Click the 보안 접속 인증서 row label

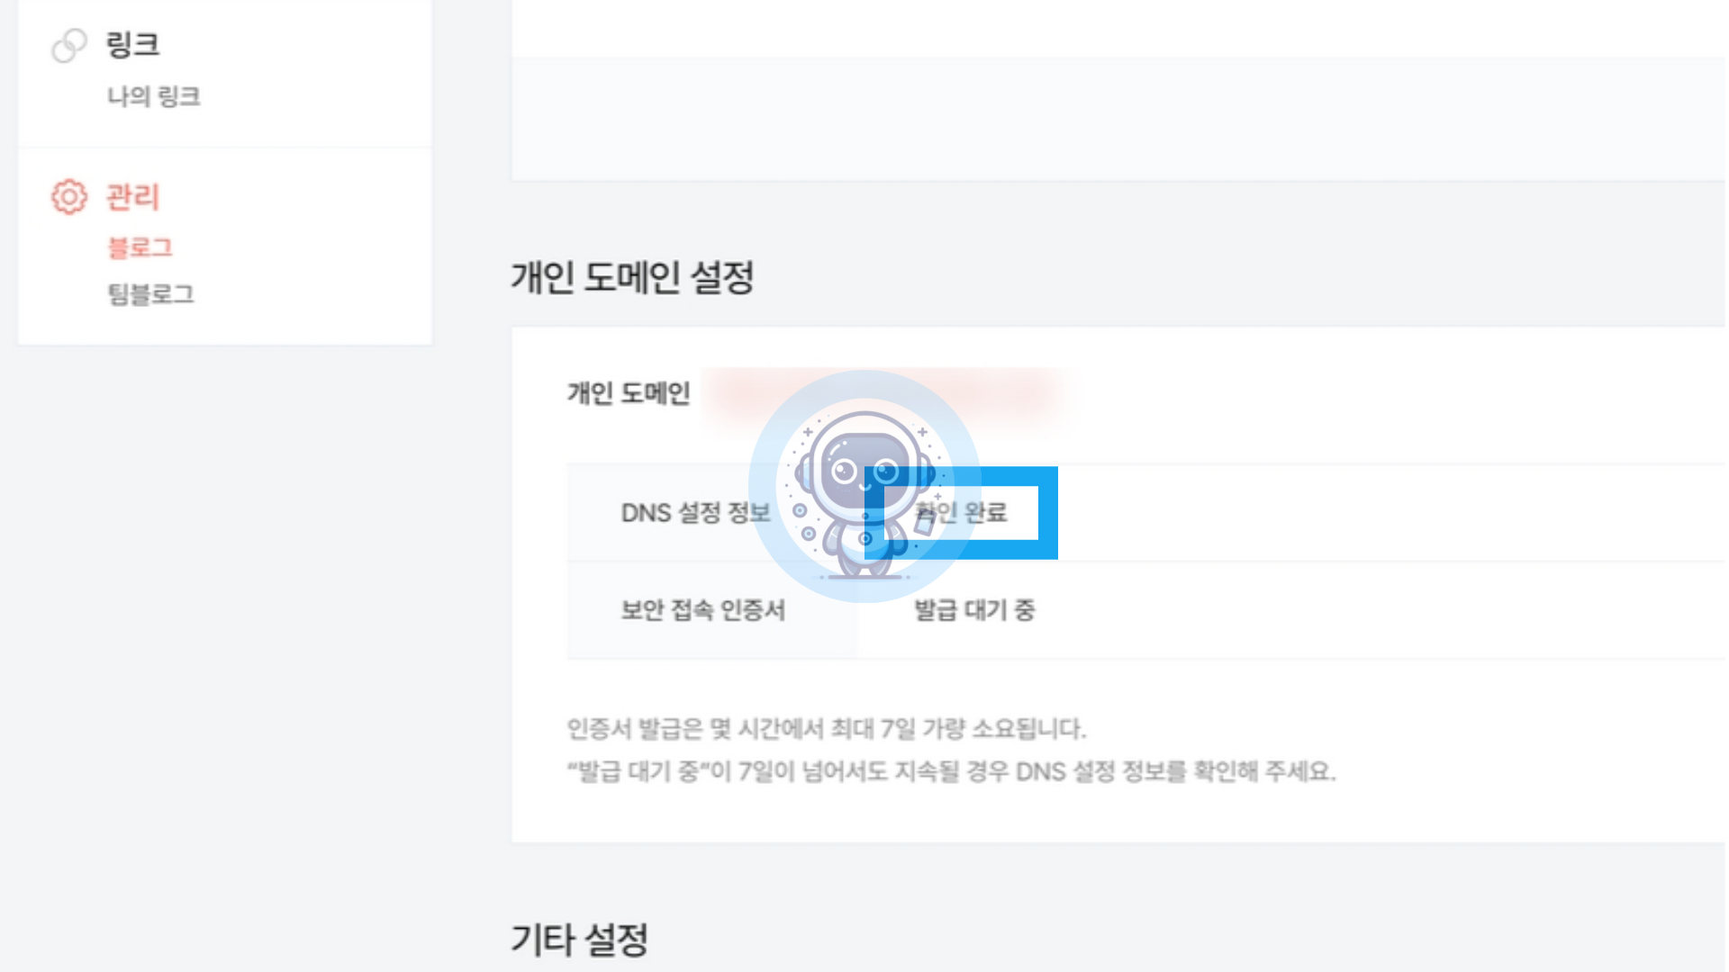click(x=703, y=610)
